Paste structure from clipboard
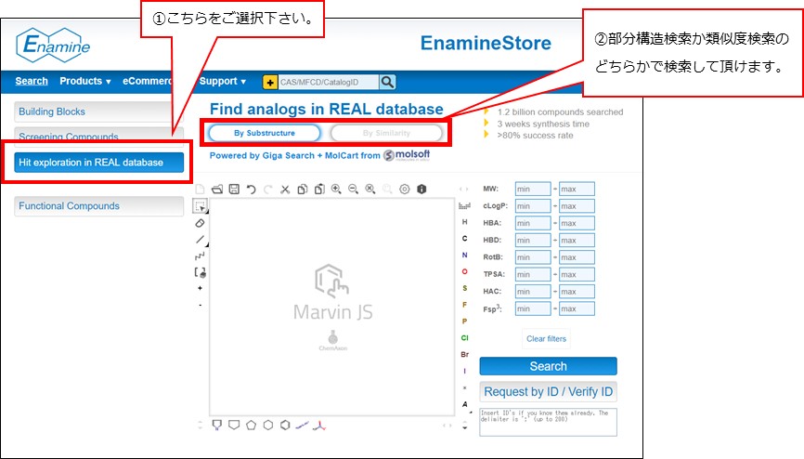 pyautogui.click(x=319, y=189)
